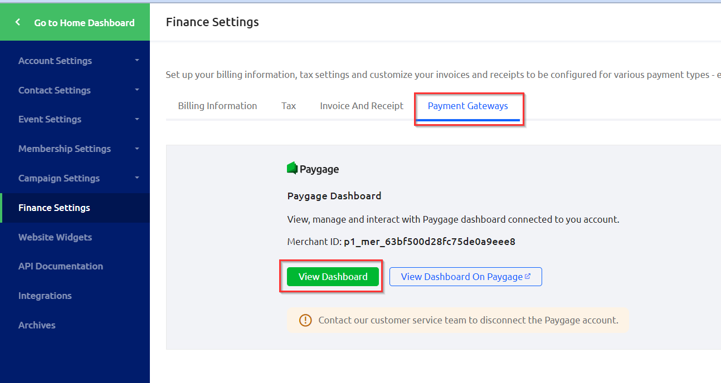Viewport: 721px width, 383px height.
Task: Open Membership Settings in the sidebar
Action: 75,149
